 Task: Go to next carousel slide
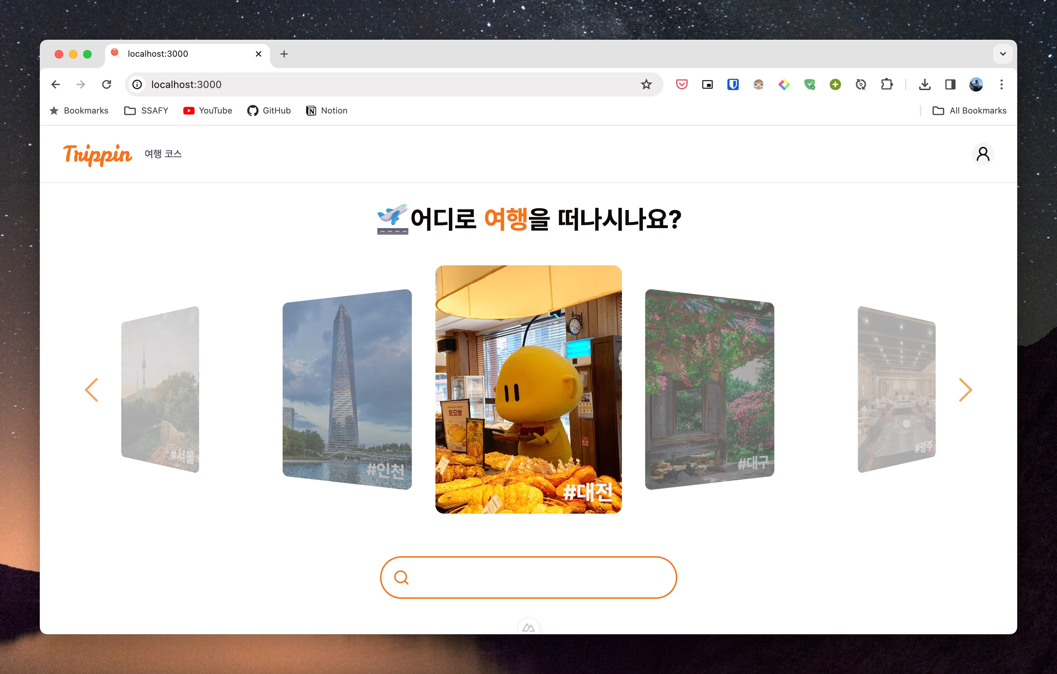pos(965,390)
